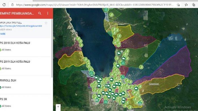Image resolution: width=198 pixels, height=111 pixels.
Task: Open the map search magnifier icon
Action: (40, 13)
